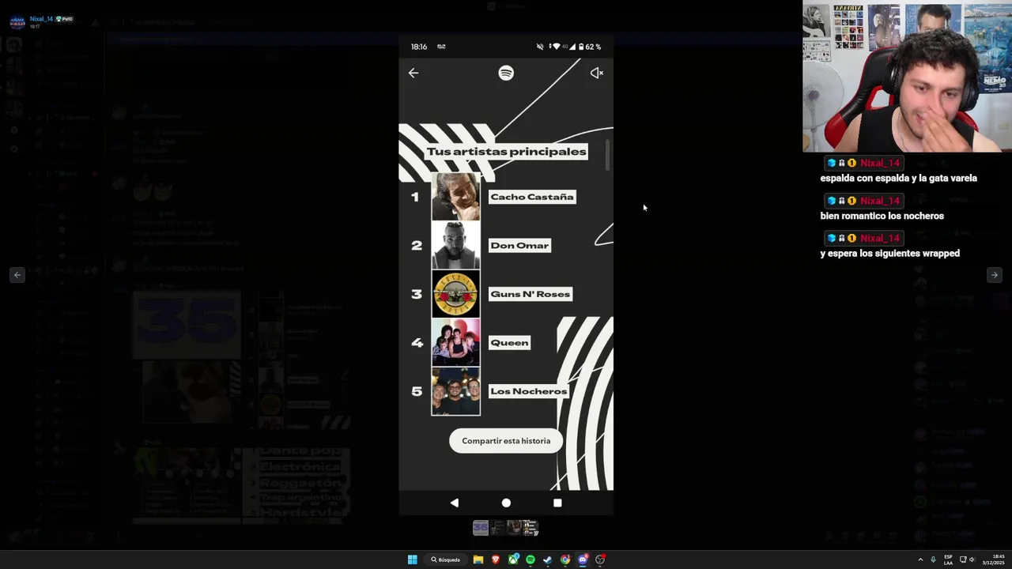Tap the Android back triangle button
1012x569 pixels.
tap(454, 503)
